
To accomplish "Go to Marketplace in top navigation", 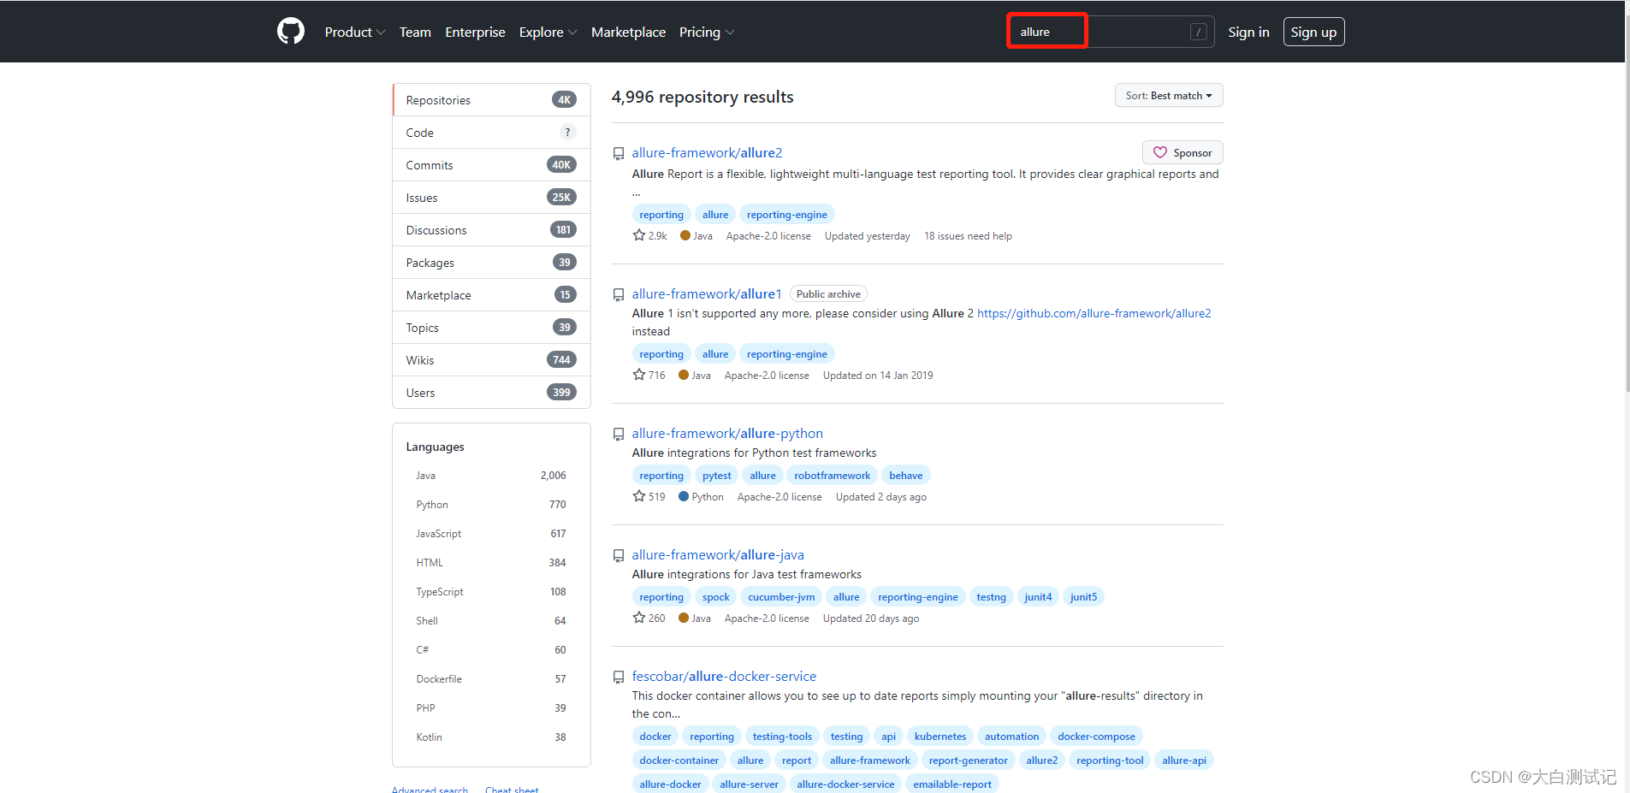I will (x=628, y=32).
